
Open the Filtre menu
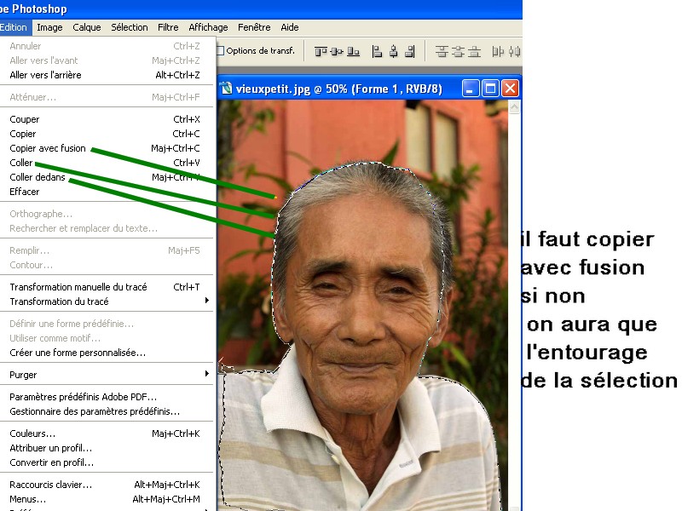point(168,27)
